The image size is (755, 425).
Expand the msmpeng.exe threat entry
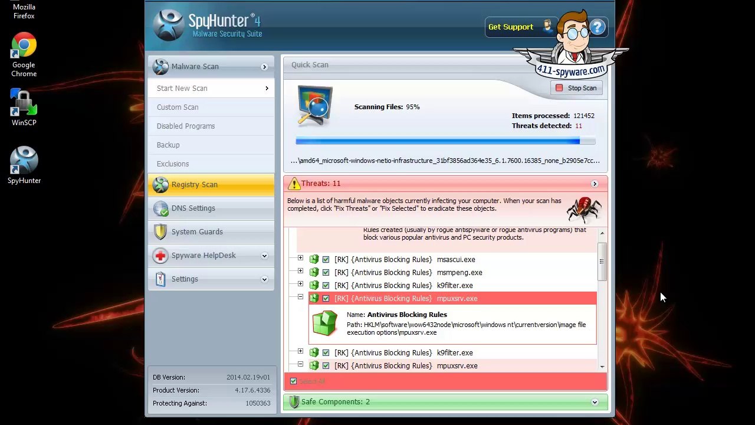pos(300,271)
